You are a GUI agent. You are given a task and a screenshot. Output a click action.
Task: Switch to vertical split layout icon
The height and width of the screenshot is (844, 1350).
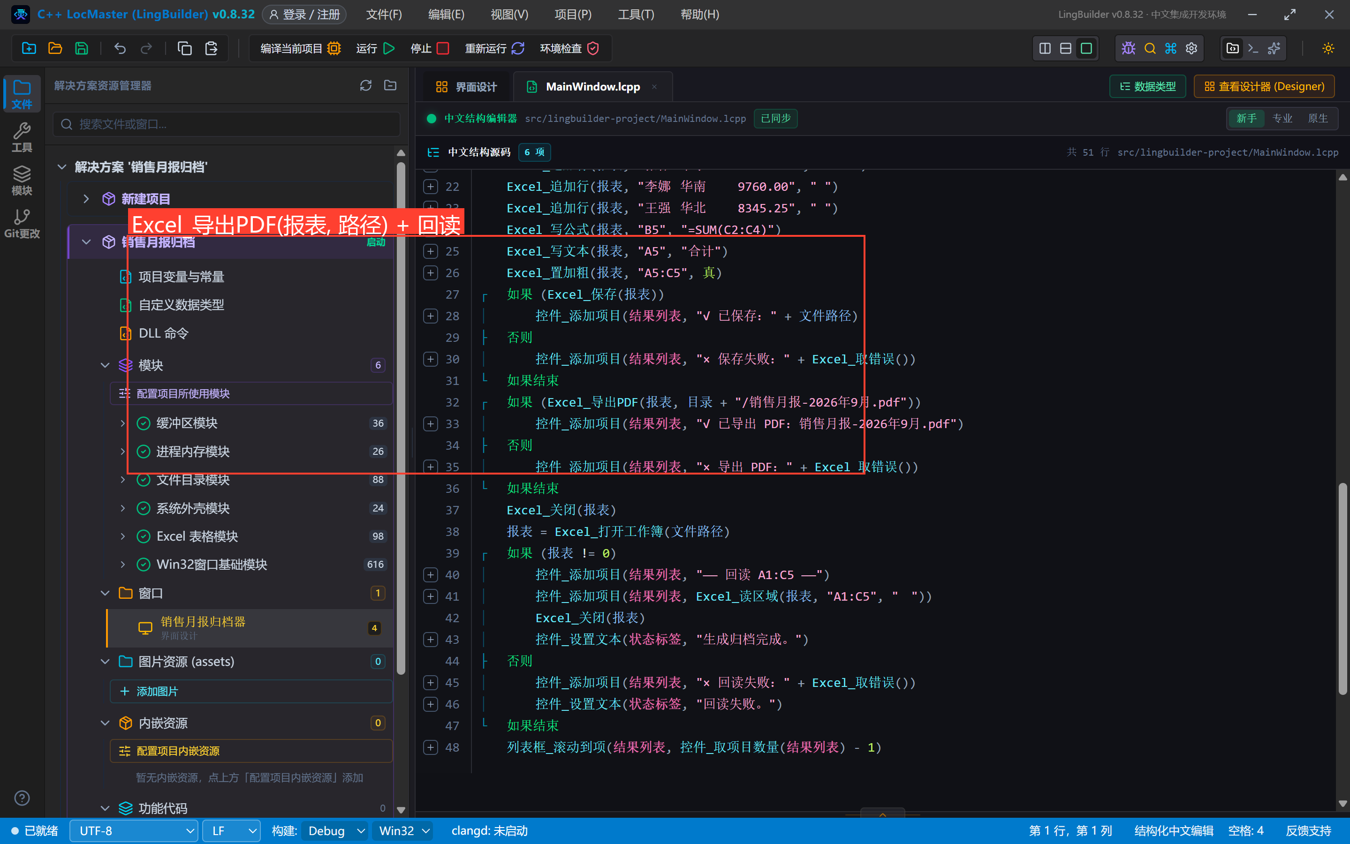[1045, 49]
